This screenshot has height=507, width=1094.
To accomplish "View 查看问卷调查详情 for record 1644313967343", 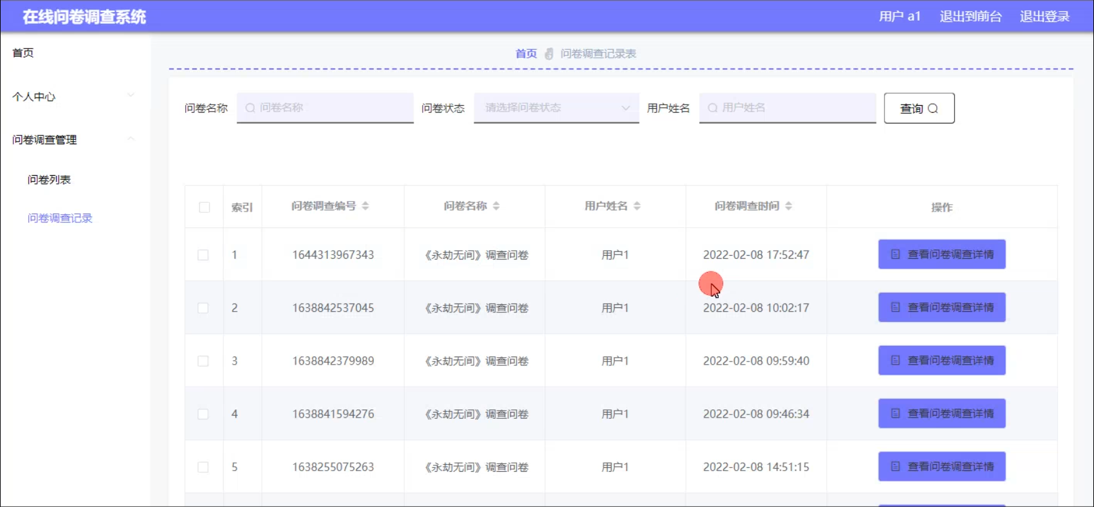I will (942, 254).
